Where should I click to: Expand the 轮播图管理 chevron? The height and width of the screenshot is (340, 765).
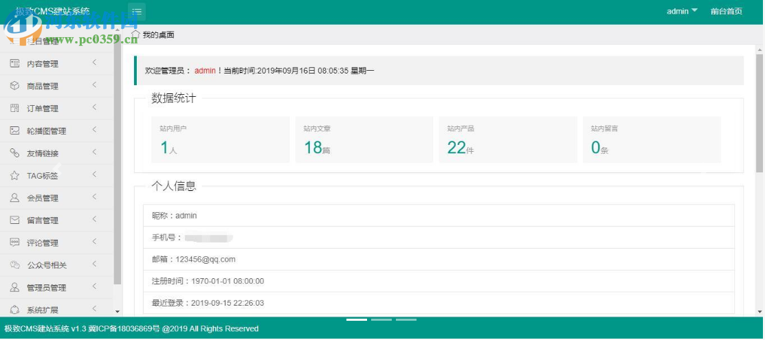pos(94,130)
